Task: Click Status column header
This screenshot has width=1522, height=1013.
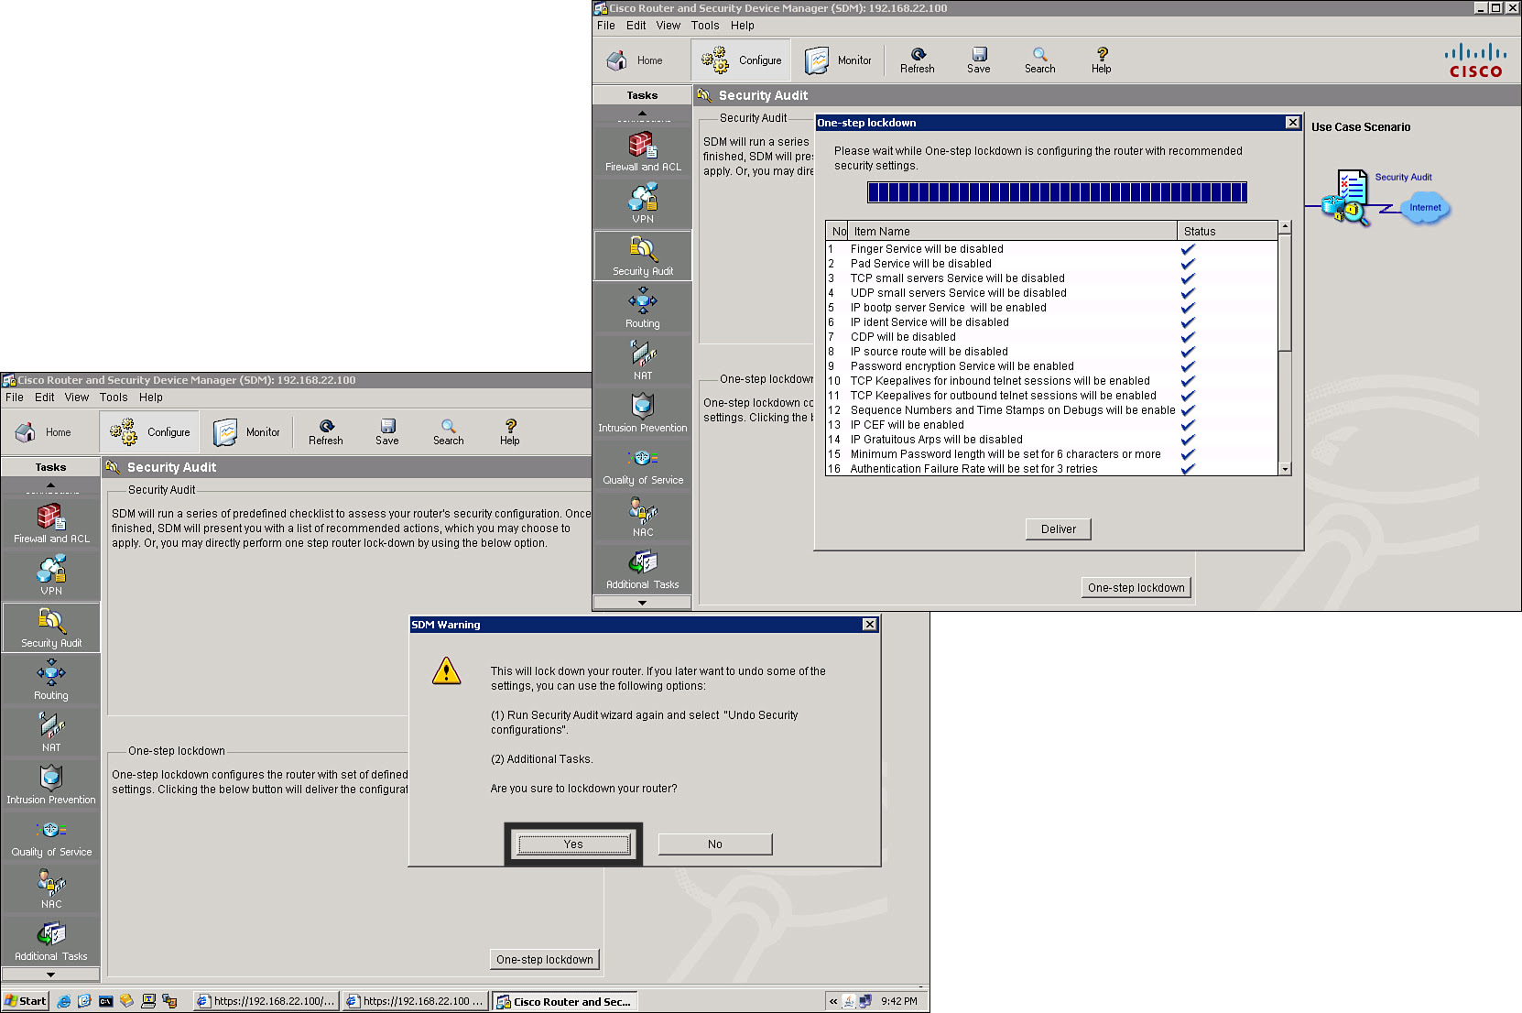Action: pyautogui.click(x=1227, y=232)
